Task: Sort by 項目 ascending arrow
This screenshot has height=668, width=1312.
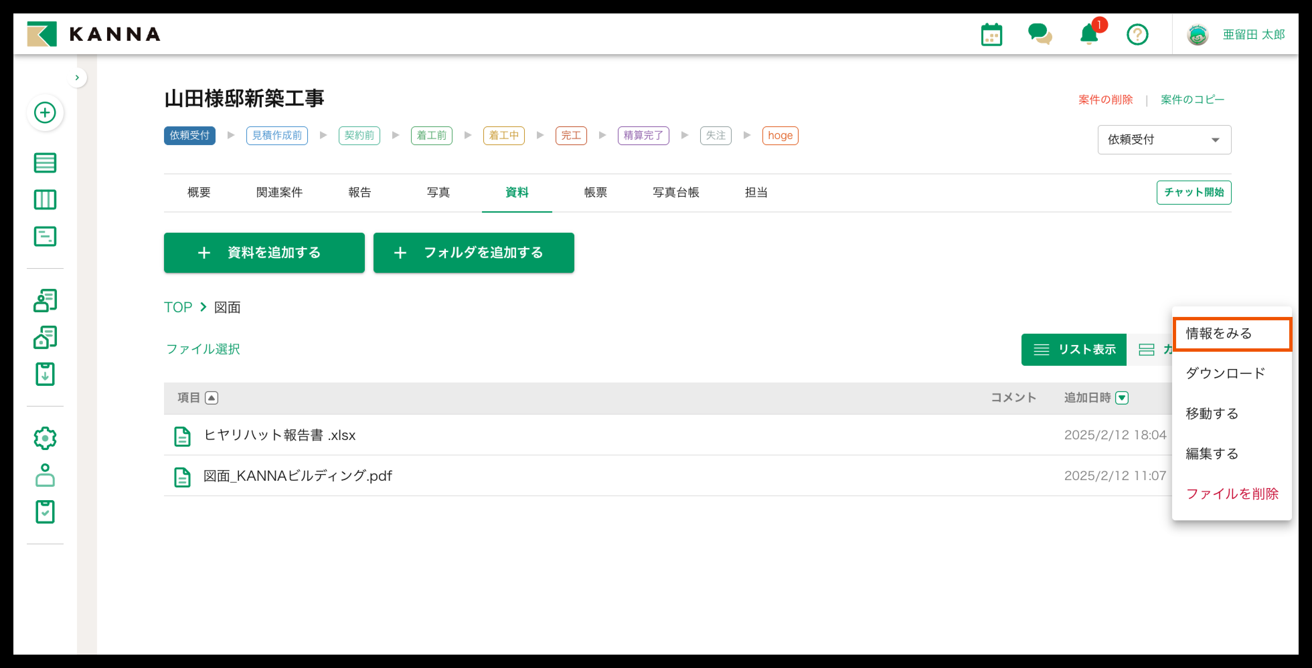Action: [x=212, y=398]
